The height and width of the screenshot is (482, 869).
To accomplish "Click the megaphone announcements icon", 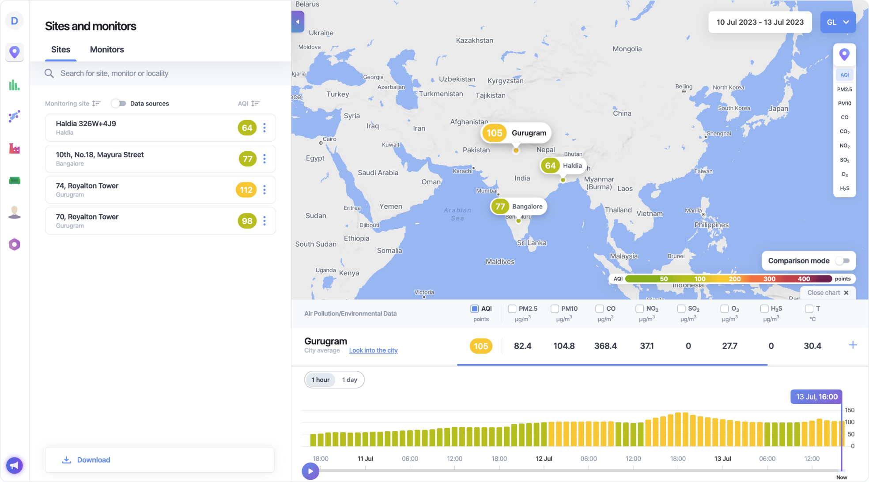I will point(15,465).
